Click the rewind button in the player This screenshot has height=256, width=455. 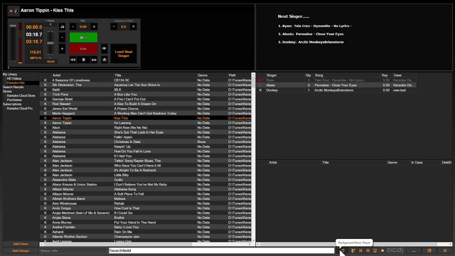pyautogui.click(x=73, y=60)
